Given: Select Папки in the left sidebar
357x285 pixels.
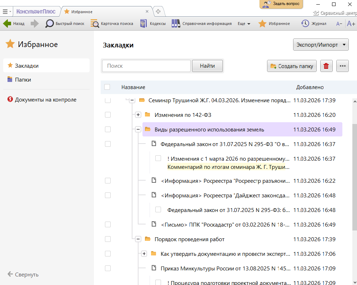Looking at the screenshot, I should (23, 79).
